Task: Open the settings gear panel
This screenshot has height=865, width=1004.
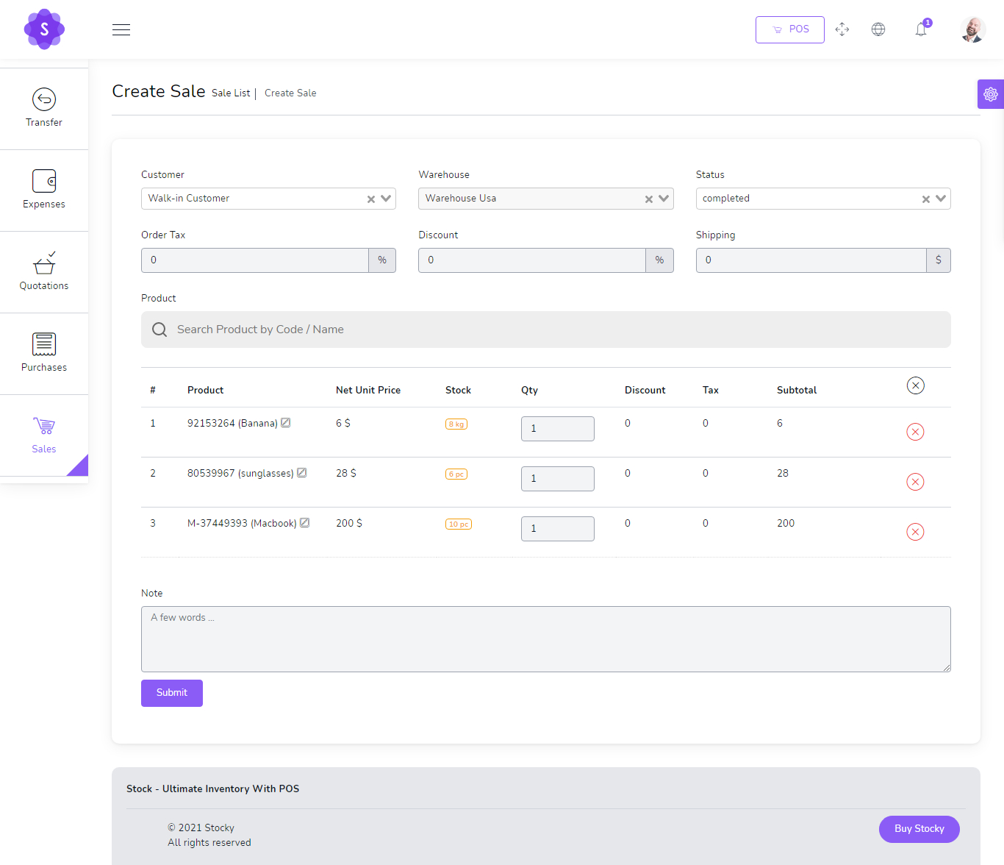Action: pyautogui.click(x=990, y=94)
